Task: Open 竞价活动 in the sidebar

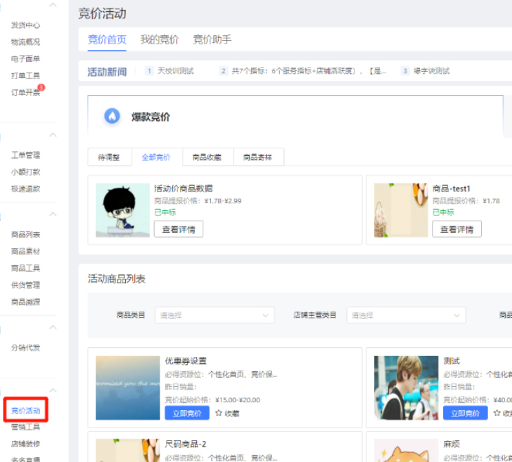Action: coord(26,411)
